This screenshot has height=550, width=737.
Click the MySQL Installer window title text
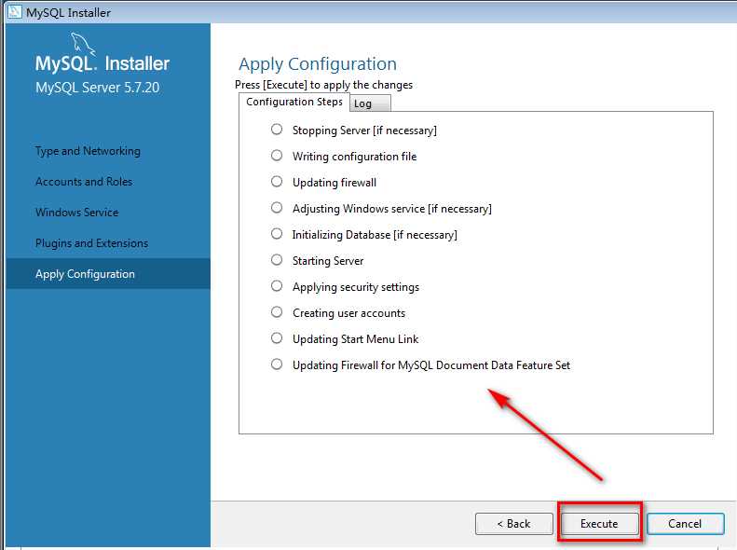[x=69, y=13]
